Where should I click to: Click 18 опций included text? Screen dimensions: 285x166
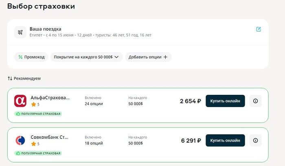(x=94, y=143)
